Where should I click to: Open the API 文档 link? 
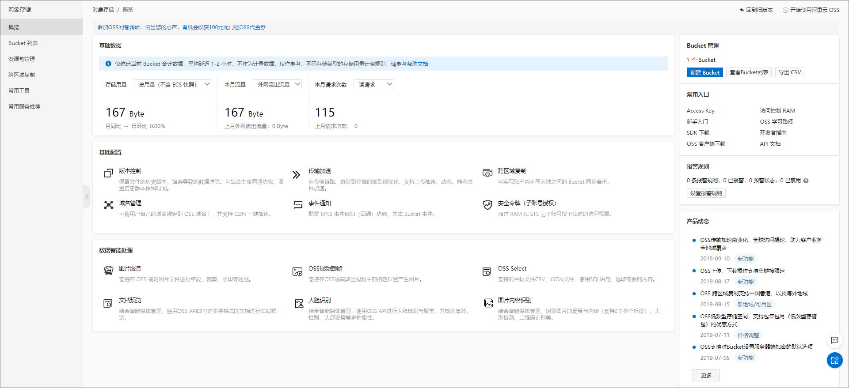770,144
